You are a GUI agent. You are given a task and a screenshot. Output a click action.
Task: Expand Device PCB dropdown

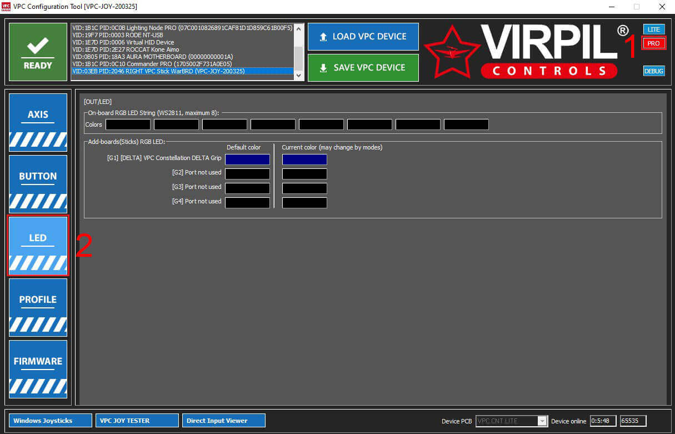pos(542,421)
